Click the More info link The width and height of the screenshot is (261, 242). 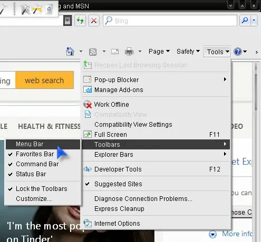pyautogui.click(x=237, y=234)
